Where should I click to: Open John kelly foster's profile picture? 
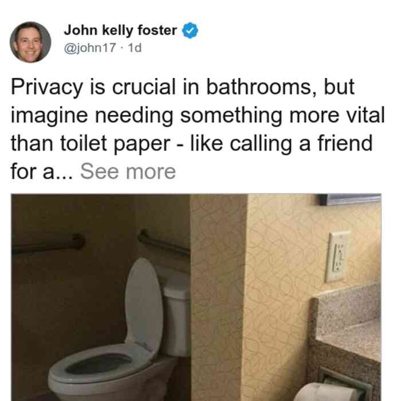30,42
